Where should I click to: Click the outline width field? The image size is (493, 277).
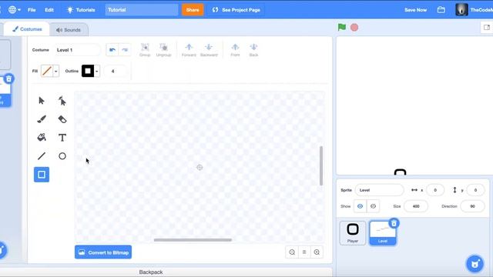point(116,72)
